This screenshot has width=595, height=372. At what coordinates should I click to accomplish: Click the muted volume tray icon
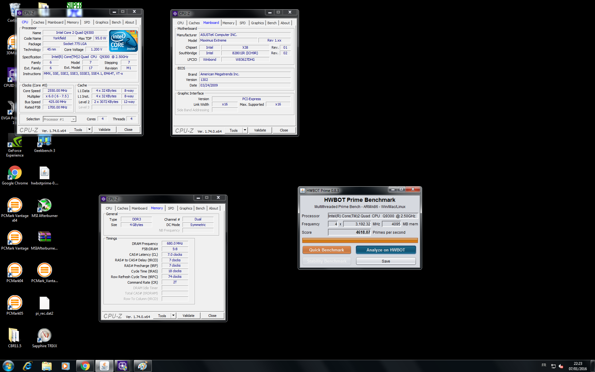(x=561, y=366)
